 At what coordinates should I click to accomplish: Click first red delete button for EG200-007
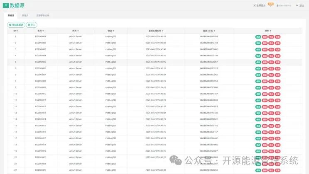[x=265, y=75]
